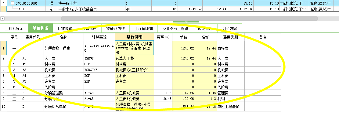
Task: Select the 设备费 name cell
Action: click(64, 82)
